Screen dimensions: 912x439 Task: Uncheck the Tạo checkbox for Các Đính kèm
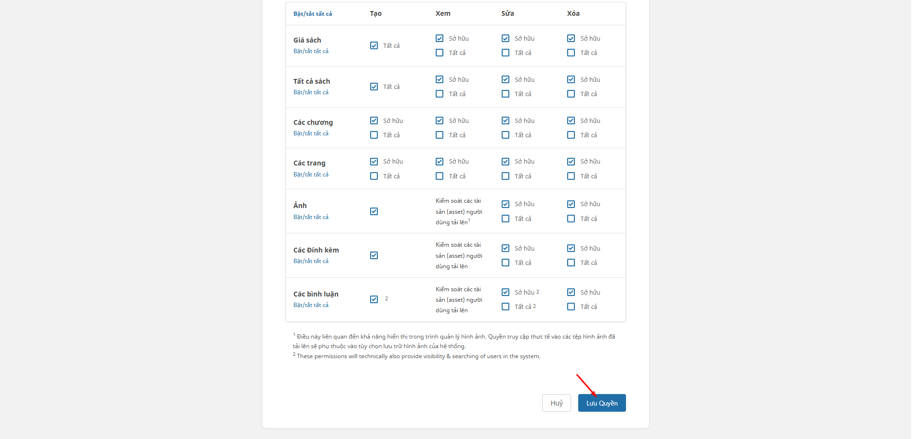click(x=374, y=255)
